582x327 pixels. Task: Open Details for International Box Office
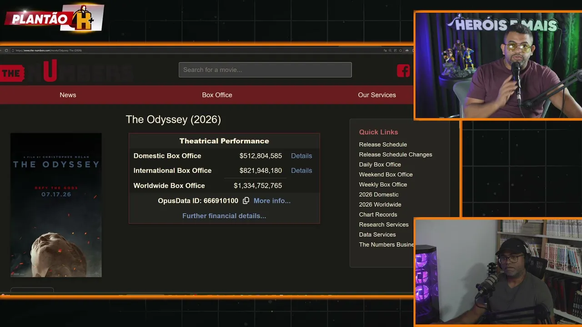coord(301,171)
